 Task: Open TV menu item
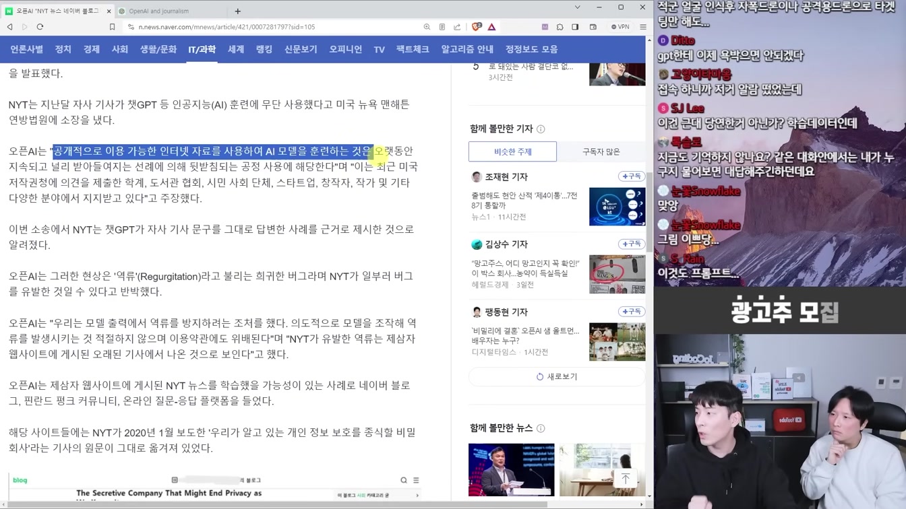click(x=380, y=50)
